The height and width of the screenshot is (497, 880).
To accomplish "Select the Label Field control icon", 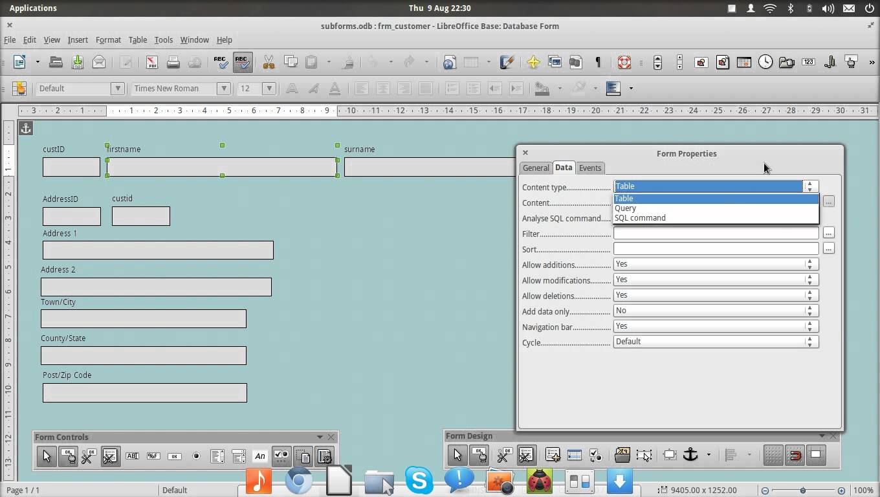I will coord(260,456).
